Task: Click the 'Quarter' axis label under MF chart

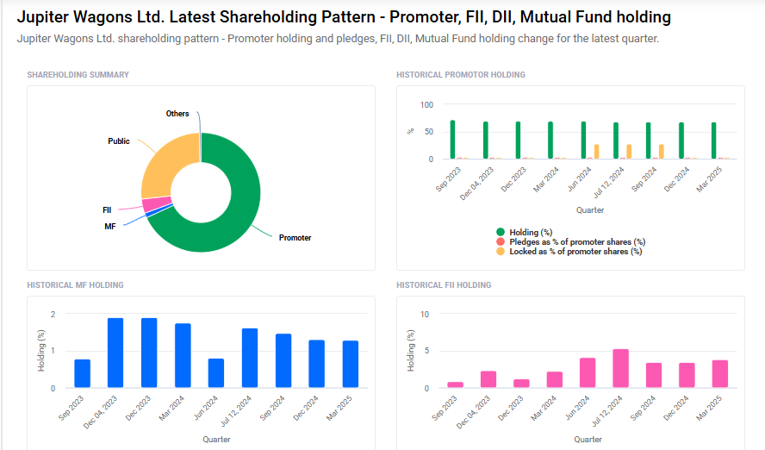Action: pyautogui.click(x=216, y=440)
